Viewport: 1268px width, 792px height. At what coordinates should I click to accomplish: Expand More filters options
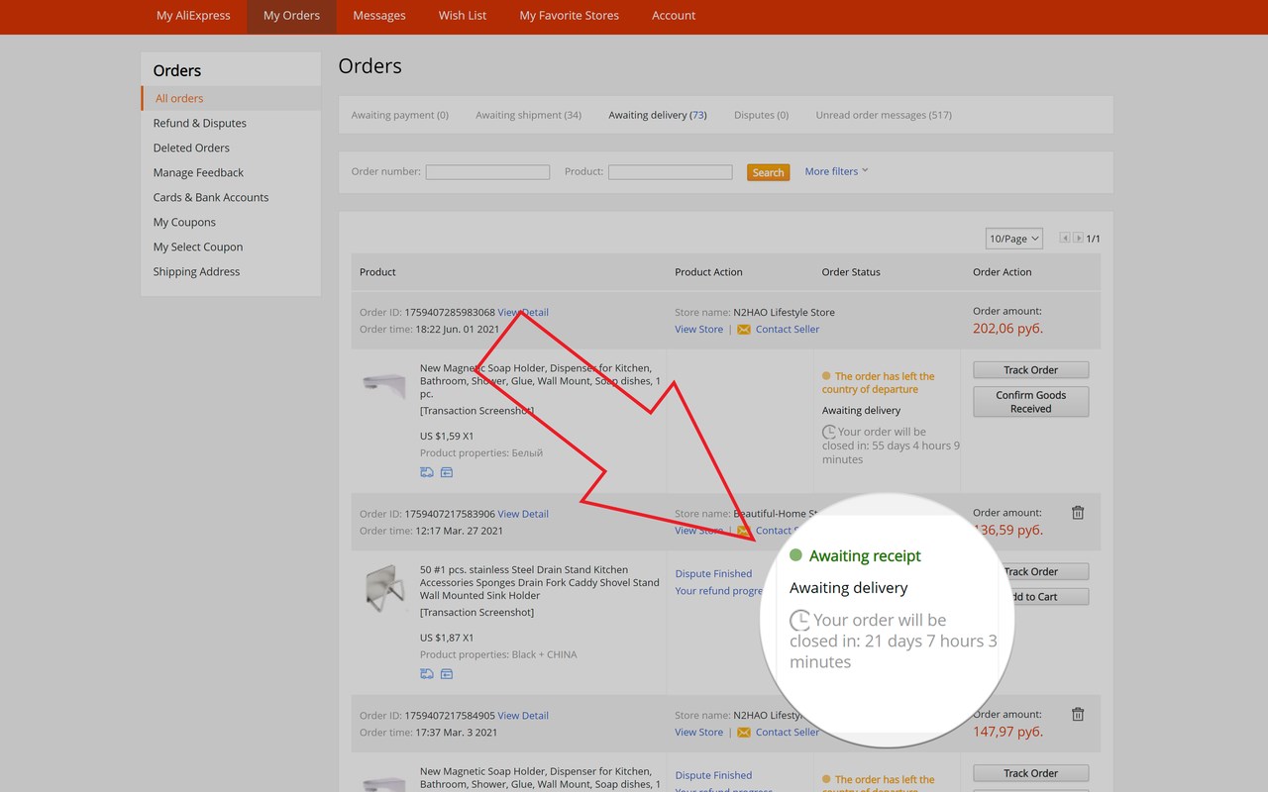(x=836, y=171)
